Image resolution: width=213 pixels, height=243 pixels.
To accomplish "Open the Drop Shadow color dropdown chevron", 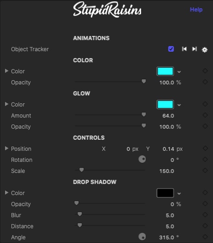I will point(179,194).
